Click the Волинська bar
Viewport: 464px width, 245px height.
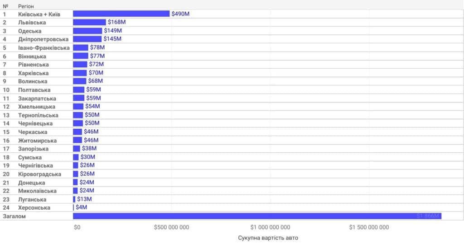pos(80,81)
